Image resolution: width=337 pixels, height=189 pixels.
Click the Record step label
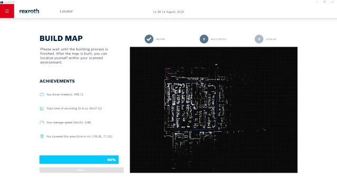(x=160, y=39)
